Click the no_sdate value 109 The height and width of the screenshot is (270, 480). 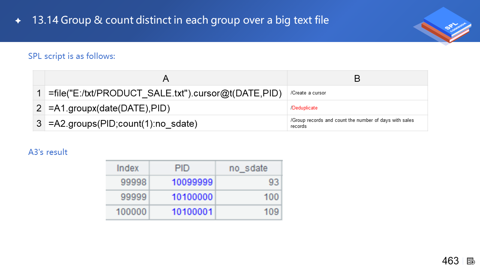tap(271, 212)
